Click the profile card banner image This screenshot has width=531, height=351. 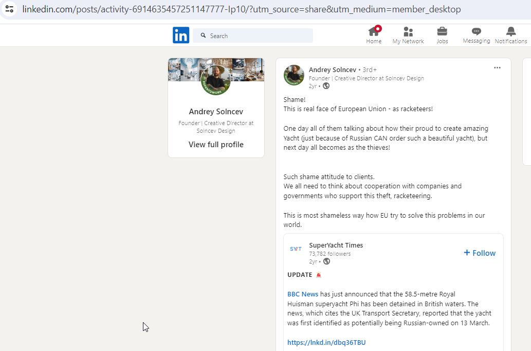pos(216,69)
